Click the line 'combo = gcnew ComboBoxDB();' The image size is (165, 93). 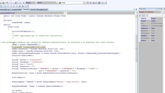[26, 44]
